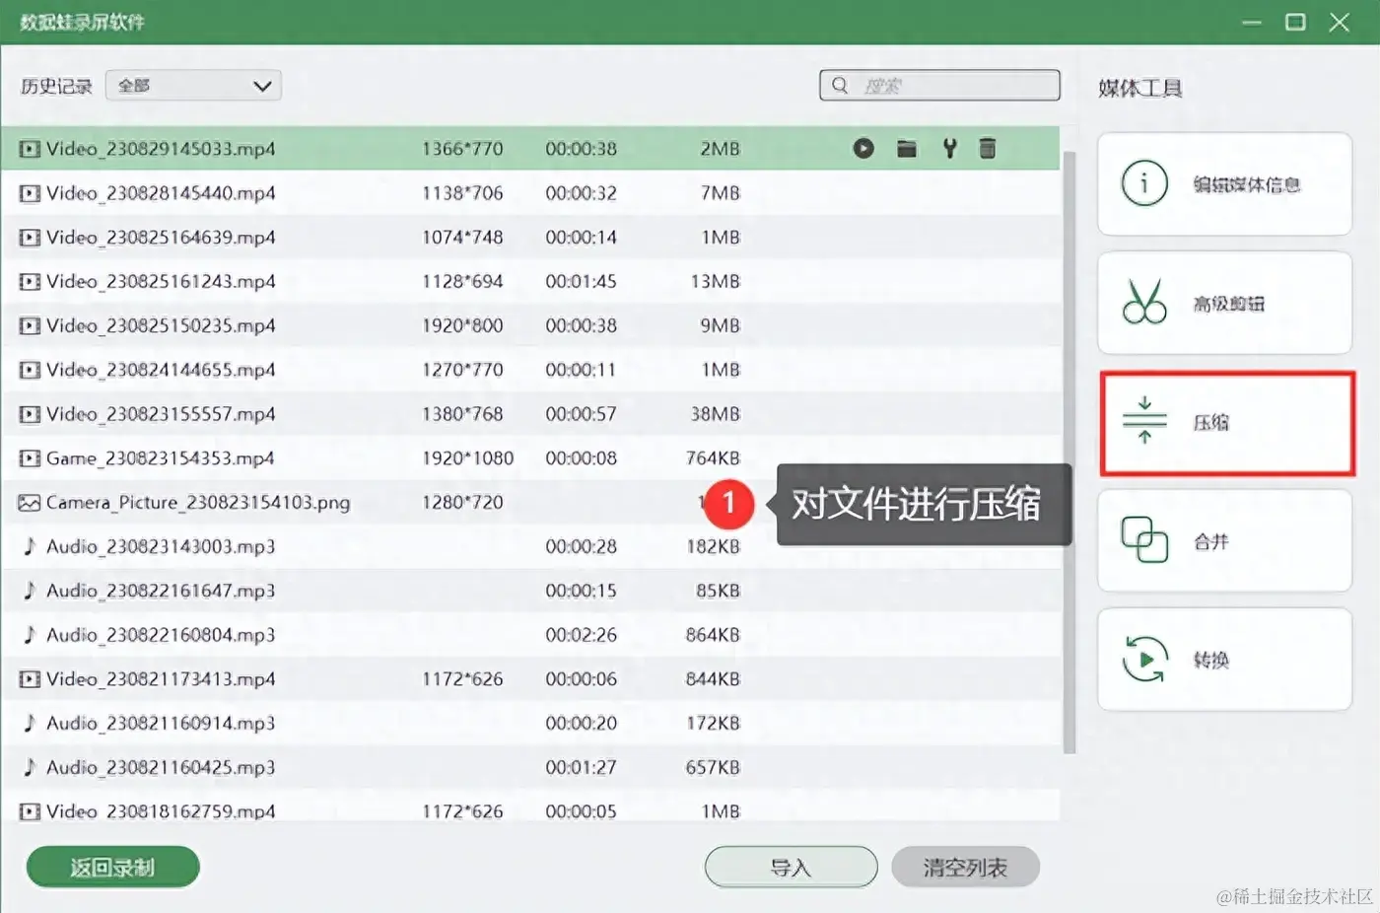Open the 合并 merge tool label

(1210, 541)
